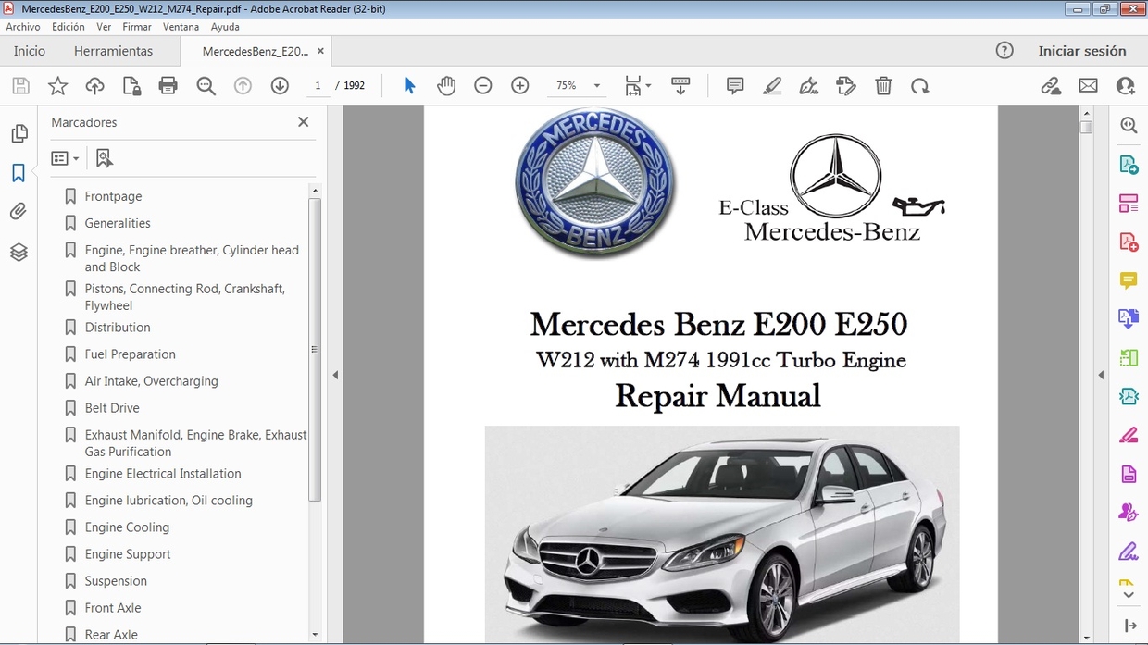Open the bookmark options dropdown in Marcadores

(65, 157)
